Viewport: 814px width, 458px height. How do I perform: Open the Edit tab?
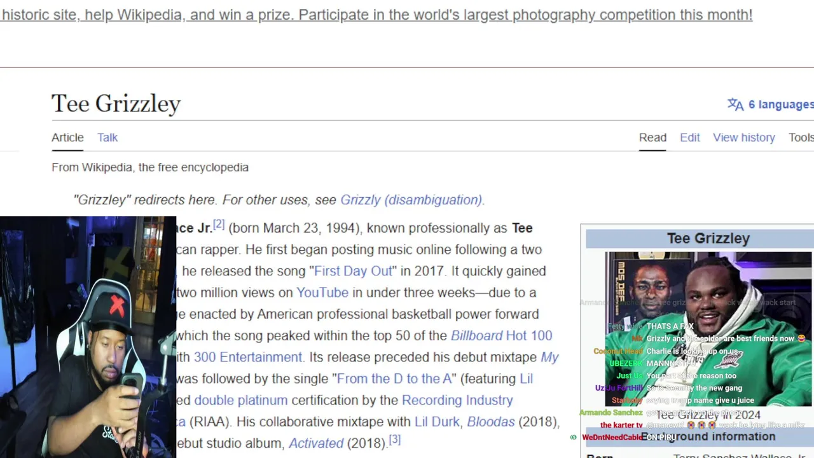click(690, 137)
